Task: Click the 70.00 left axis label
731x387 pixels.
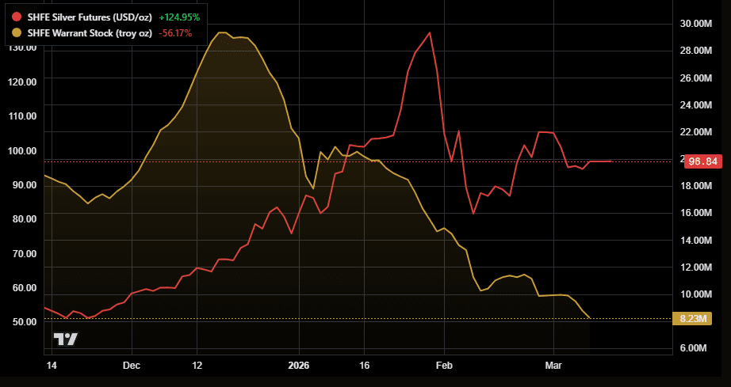Action: click(x=25, y=253)
